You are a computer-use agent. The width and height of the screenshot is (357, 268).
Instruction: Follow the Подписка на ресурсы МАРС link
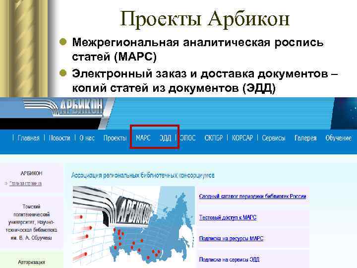pos(231,238)
